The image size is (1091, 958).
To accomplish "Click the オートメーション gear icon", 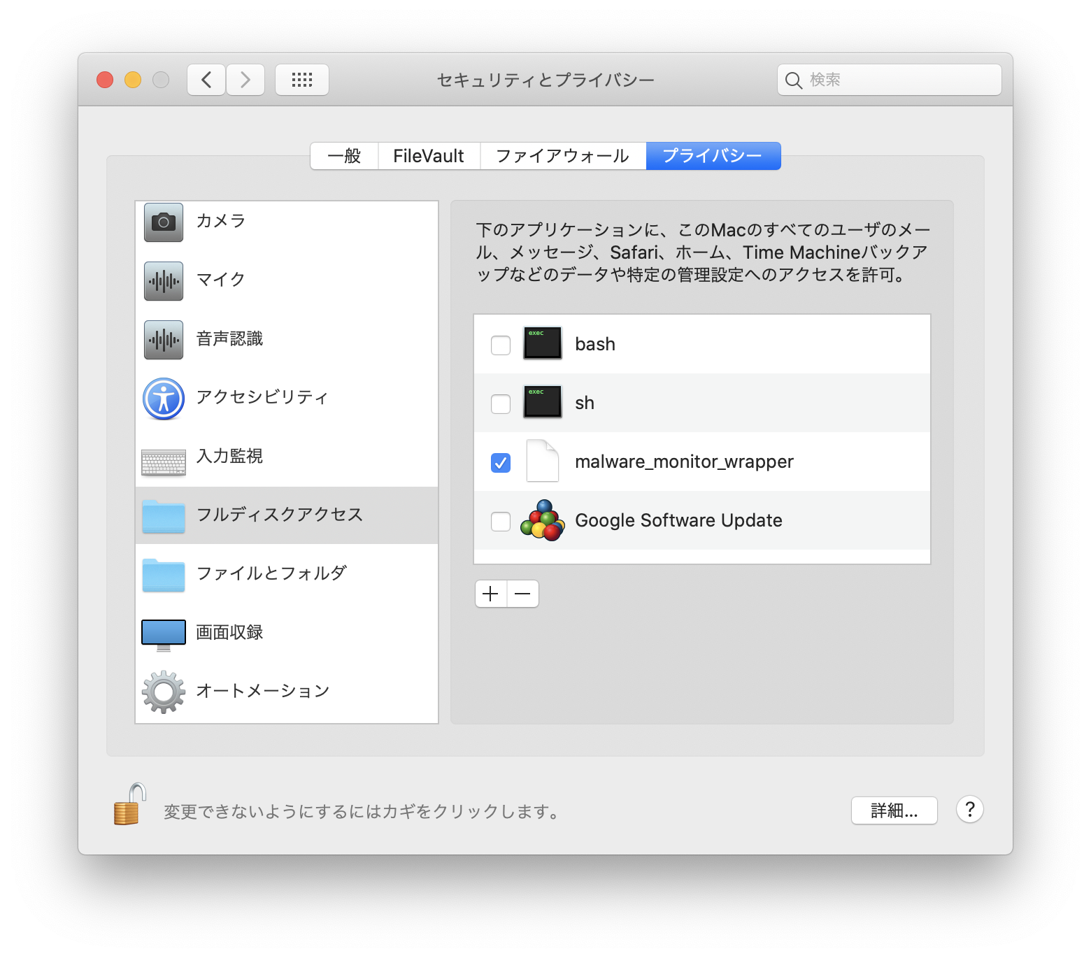I will [164, 692].
